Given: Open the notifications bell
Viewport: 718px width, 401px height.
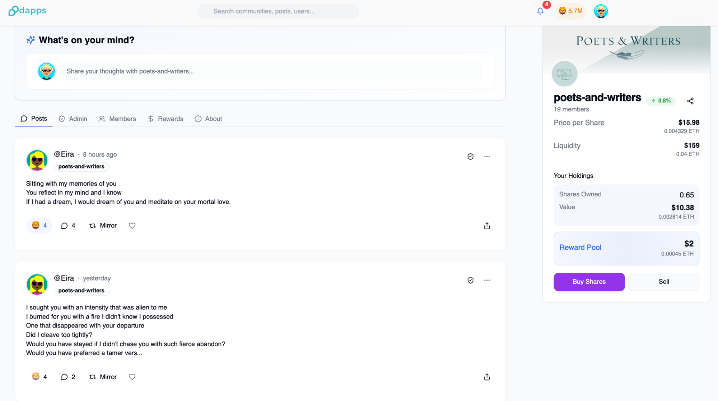Looking at the screenshot, I should click(x=540, y=11).
